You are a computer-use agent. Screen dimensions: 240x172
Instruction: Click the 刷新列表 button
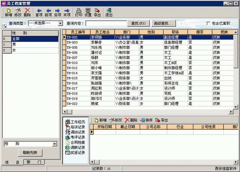coord(30,153)
